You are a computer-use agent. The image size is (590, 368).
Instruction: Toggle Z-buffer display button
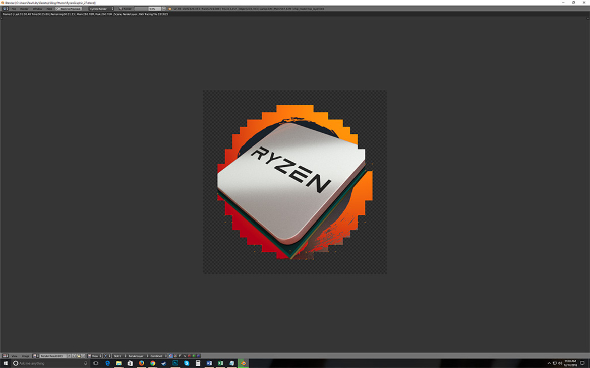click(185, 356)
